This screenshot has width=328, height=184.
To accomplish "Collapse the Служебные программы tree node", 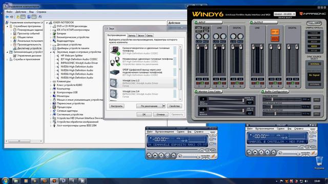I will (x=8, y=26).
